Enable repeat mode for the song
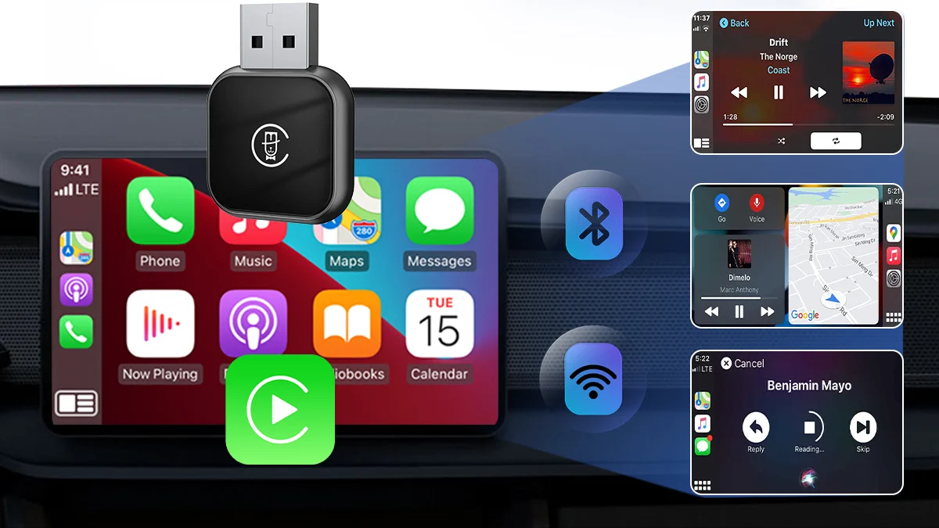This screenshot has height=528, width=939. pyautogui.click(x=836, y=141)
